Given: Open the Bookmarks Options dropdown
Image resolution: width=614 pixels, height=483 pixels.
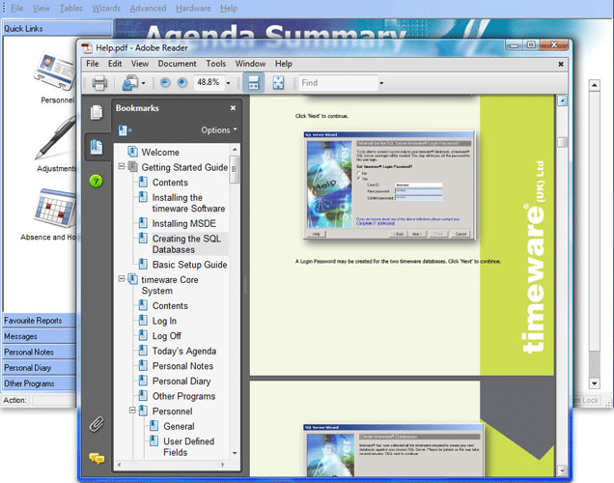Looking at the screenshot, I should tap(219, 130).
